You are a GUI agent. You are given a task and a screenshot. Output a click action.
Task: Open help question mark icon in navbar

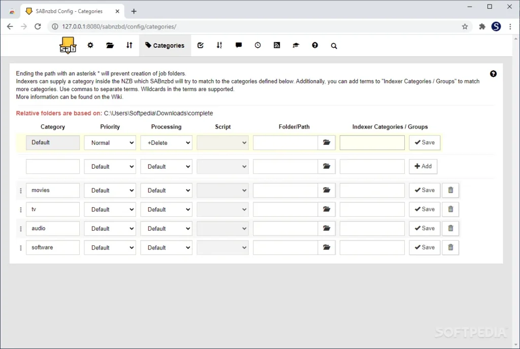click(x=315, y=45)
